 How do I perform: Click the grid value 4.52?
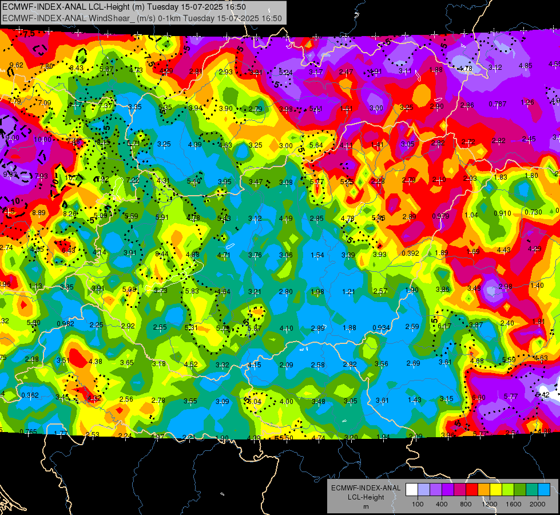coord(190,364)
